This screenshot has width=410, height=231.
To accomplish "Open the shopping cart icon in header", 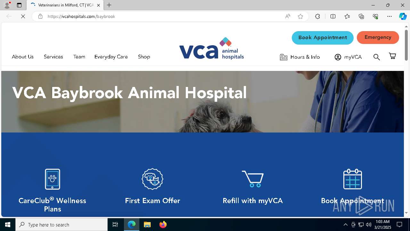I will (x=392, y=56).
